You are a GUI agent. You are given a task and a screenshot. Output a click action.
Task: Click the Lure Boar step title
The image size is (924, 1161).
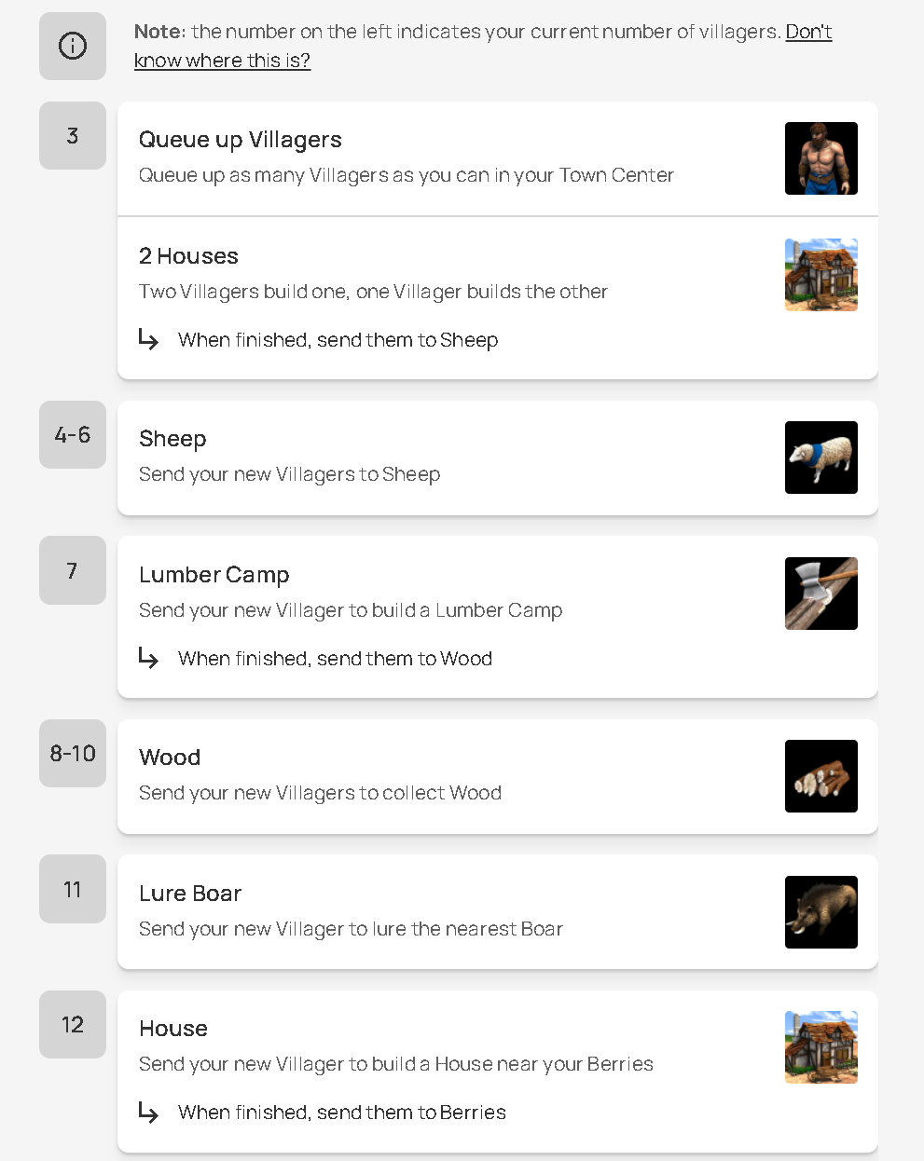190,894
